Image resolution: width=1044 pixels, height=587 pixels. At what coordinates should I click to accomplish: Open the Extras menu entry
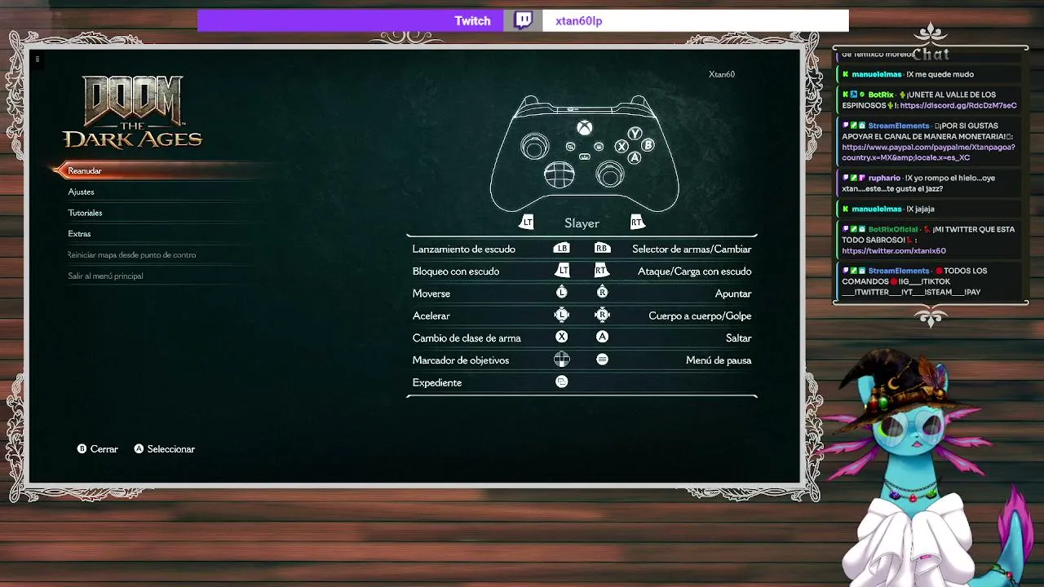click(79, 234)
